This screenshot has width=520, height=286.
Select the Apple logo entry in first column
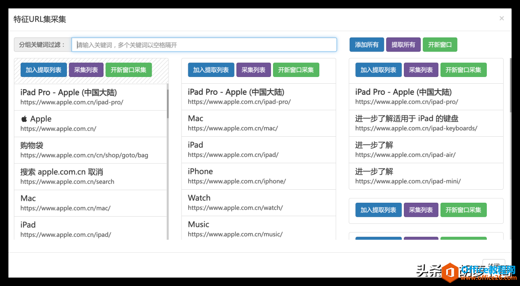[x=90, y=123]
